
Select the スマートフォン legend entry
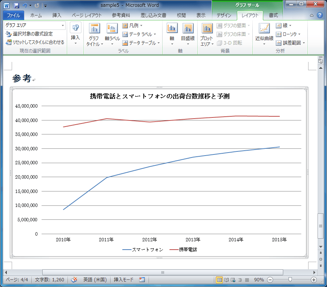[x=143, y=250]
